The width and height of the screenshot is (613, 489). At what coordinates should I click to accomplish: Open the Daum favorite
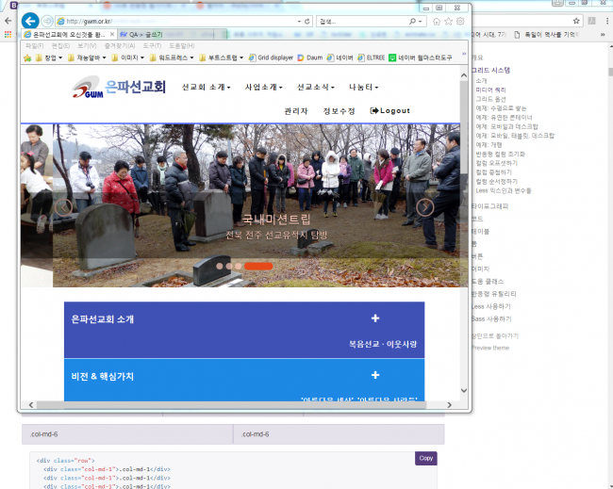[310, 57]
